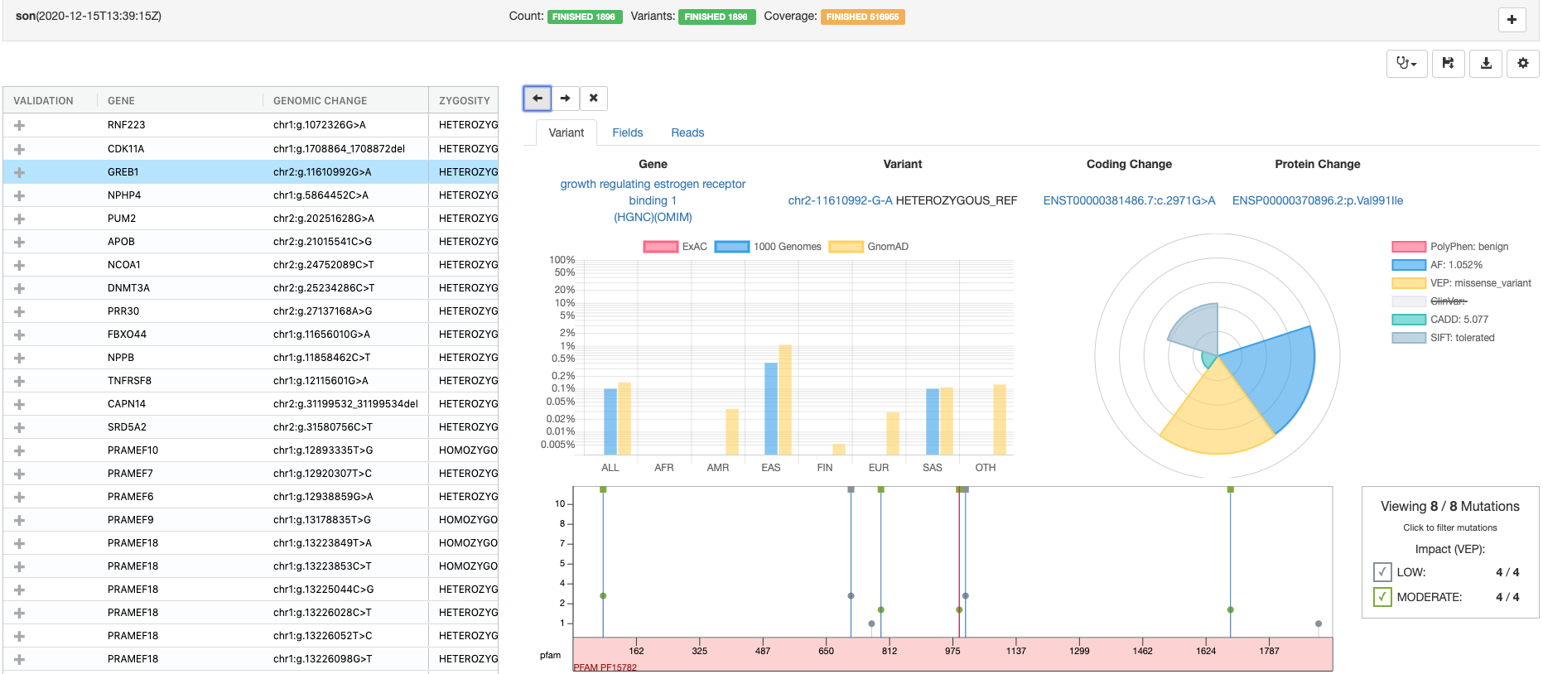Viewport: 1543px width, 674px height.
Task: Open the Reads tab
Action: click(x=687, y=132)
